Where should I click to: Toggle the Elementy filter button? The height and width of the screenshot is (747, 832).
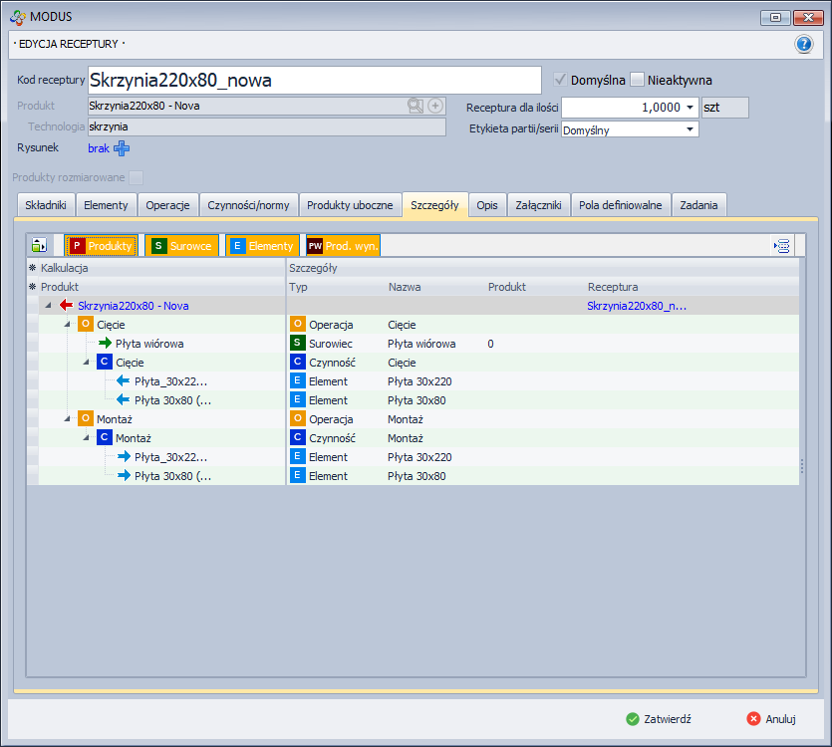point(262,246)
